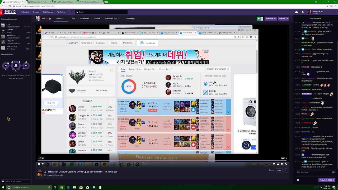Image resolution: width=338 pixels, height=190 pixels.
Task: Select op.gg Runes tab
Action: click(x=114, y=43)
